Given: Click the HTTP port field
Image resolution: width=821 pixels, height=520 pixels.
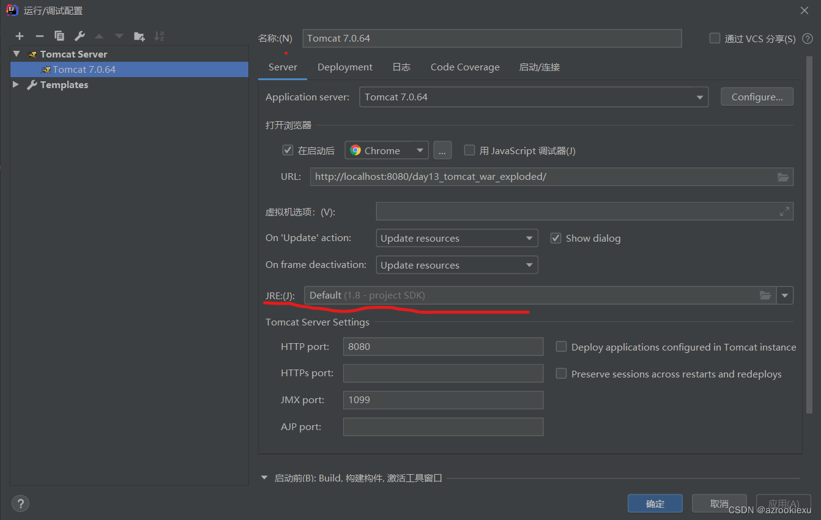Looking at the screenshot, I should [x=443, y=346].
